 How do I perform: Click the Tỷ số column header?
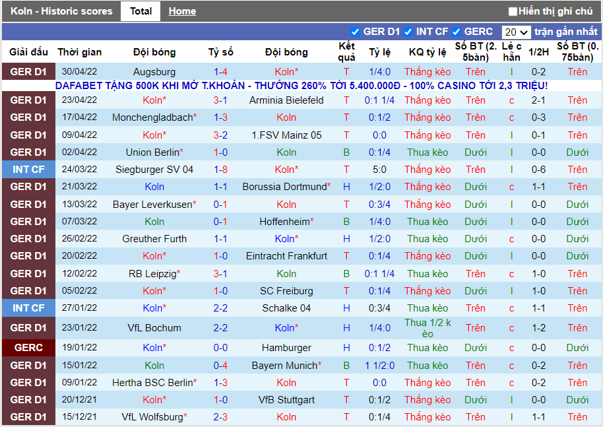(x=221, y=52)
